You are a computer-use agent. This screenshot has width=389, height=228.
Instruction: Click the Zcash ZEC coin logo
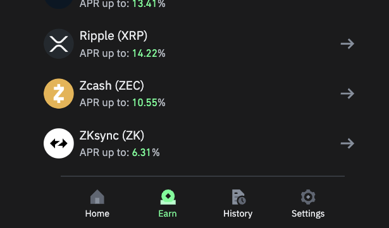pos(59,93)
